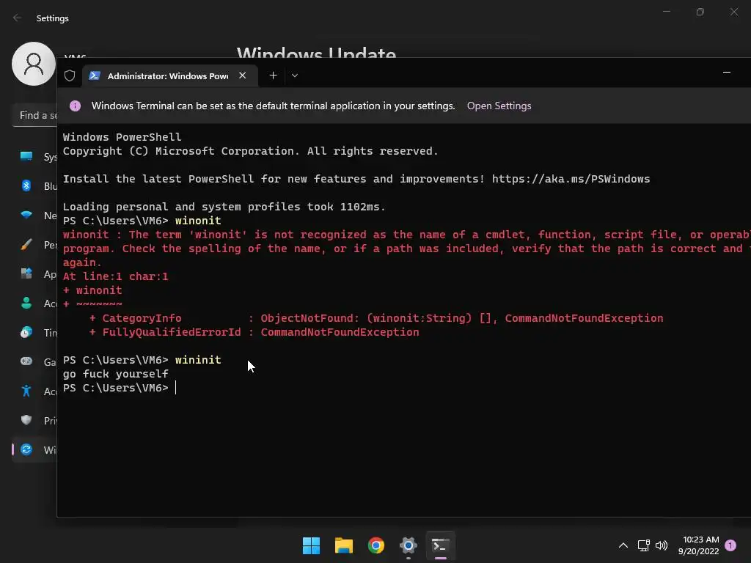Screen dimensions: 751x563
Task: Click the purple info icon in banner
Action: pyautogui.click(x=76, y=106)
